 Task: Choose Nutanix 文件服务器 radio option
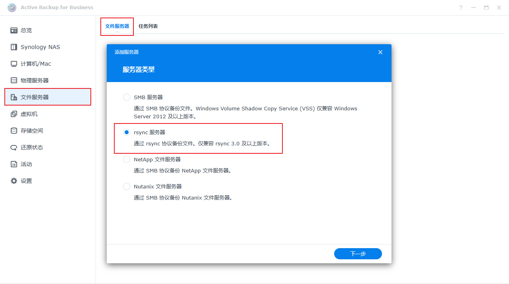coord(127,186)
